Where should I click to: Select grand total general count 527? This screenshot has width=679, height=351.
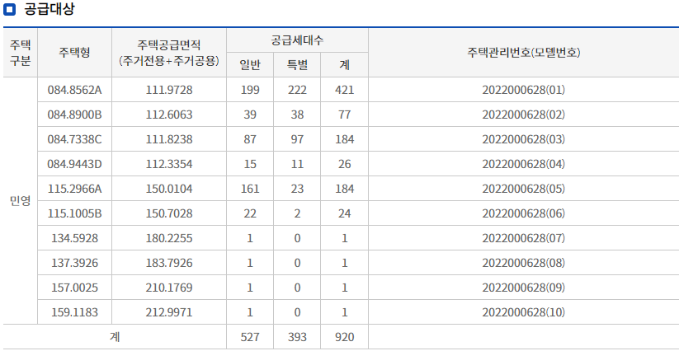[x=250, y=337]
